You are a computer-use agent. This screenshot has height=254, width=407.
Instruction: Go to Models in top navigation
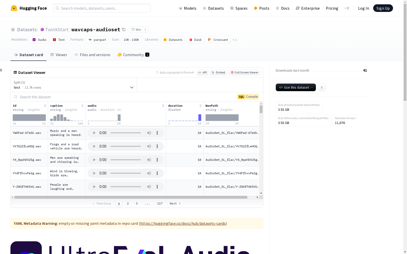tap(187, 8)
